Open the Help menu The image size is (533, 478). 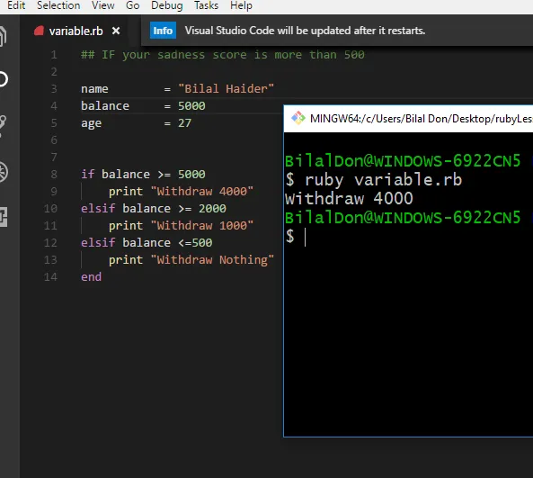[x=241, y=5]
